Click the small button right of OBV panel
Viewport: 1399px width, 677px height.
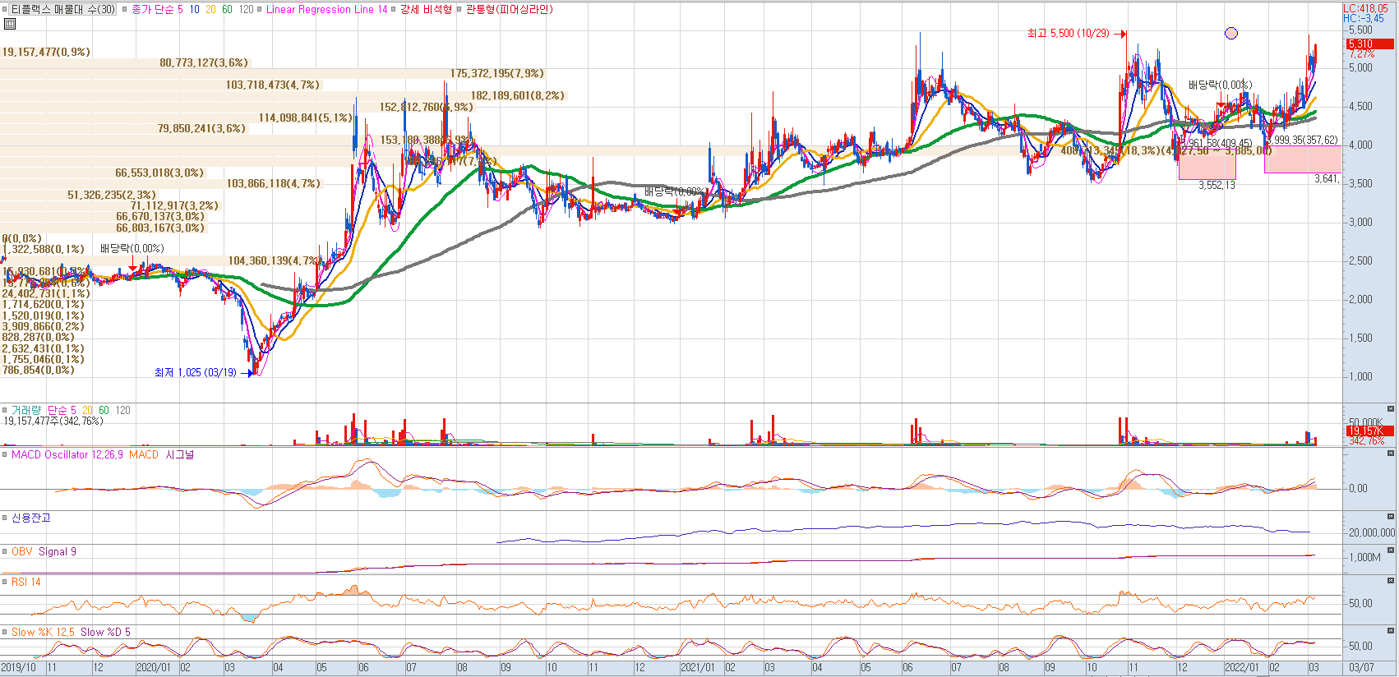click(1391, 550)
